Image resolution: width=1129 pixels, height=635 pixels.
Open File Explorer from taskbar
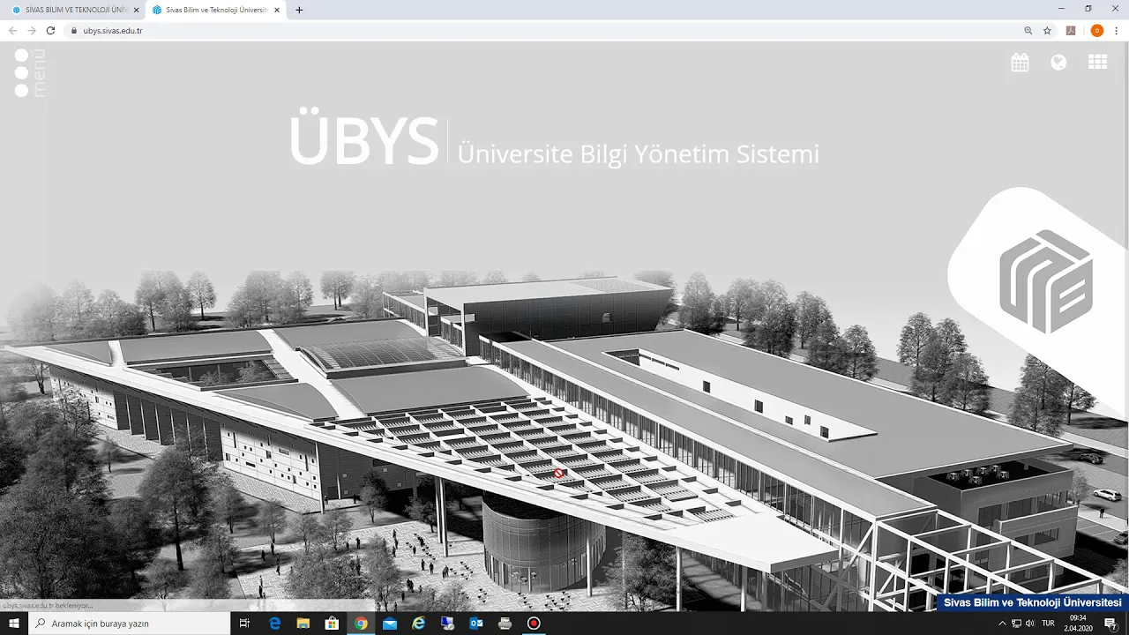303,623
